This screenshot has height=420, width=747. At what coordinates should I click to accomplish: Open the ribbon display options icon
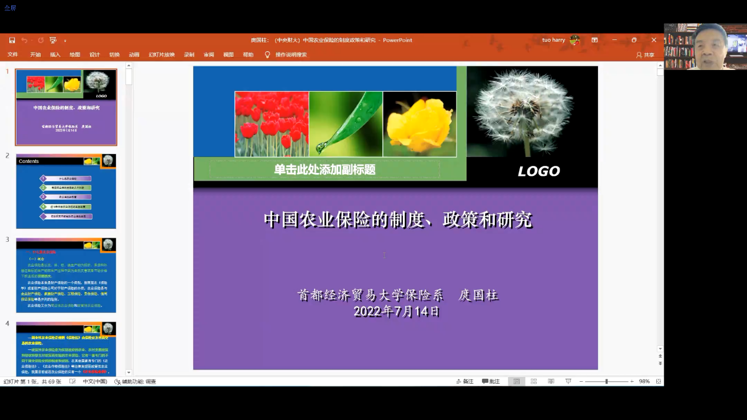click(594, 40)
